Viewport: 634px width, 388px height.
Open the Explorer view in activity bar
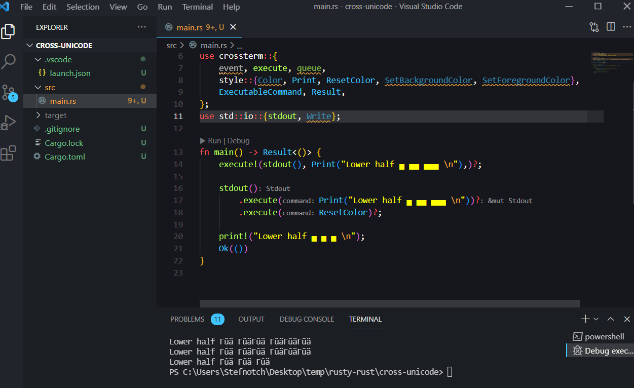[x=8, y=31]
